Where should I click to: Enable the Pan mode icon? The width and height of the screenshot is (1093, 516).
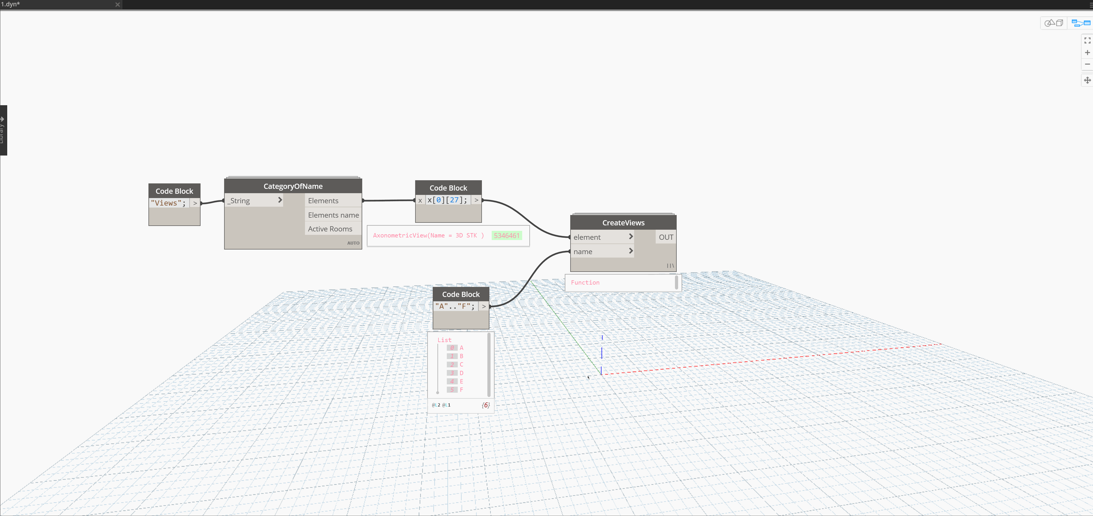(x=1087, y=80)
